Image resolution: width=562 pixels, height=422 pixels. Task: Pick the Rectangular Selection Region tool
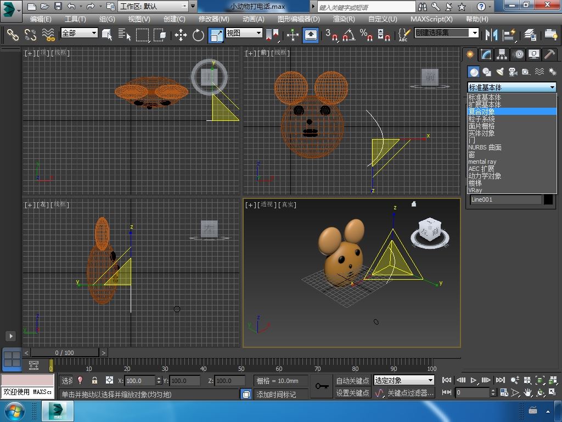point(142,35)
